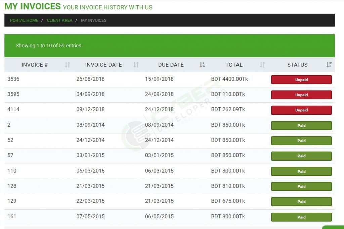The height and width of the screenshot is (229, 344).
Task: Click the BDT 675.00Tk total of invoice 129
Action: pos(228,201)
